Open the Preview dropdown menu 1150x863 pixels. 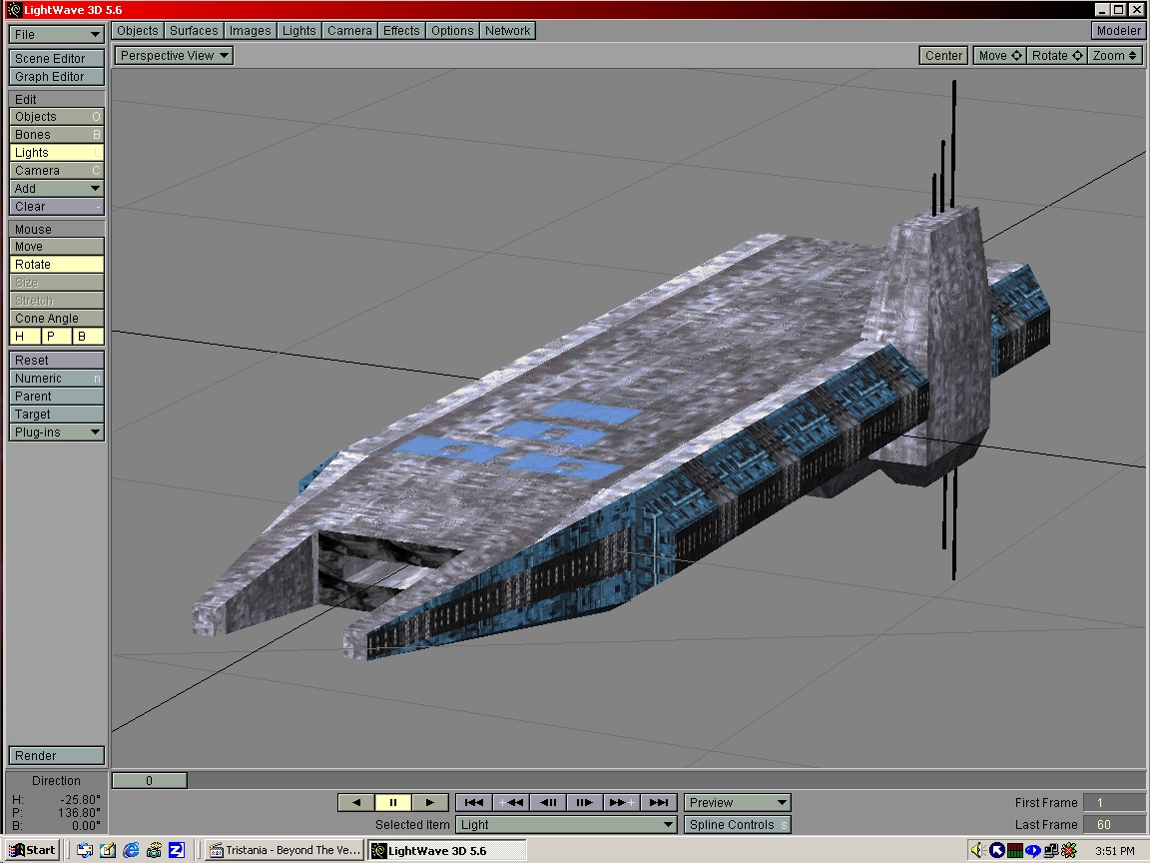[737, 803]
